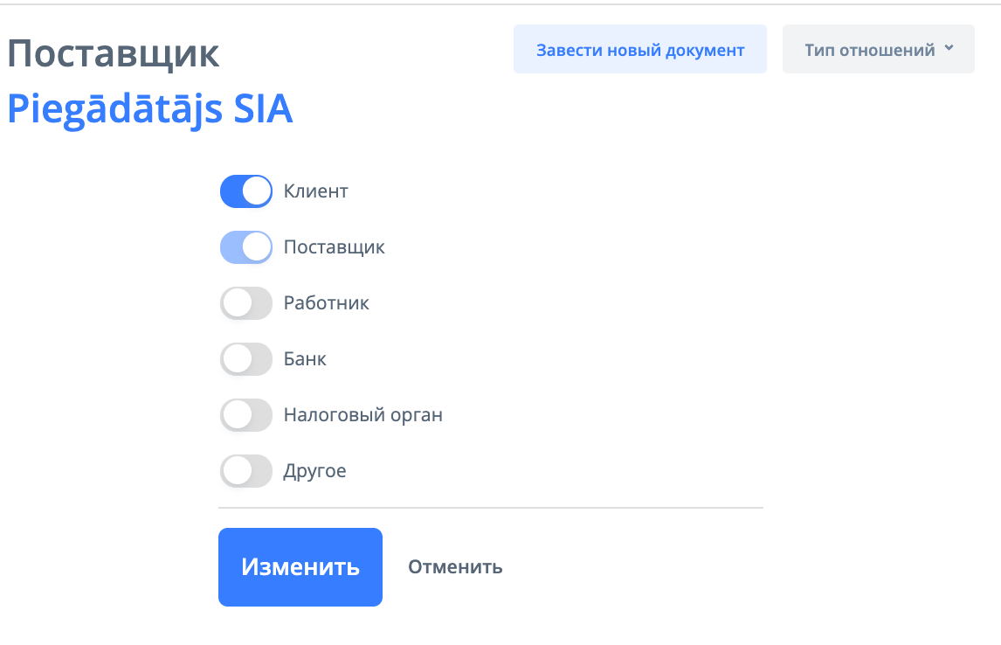Click the Налоговый орган text label
Viewport: 1001px width, 645px height.
363,415
